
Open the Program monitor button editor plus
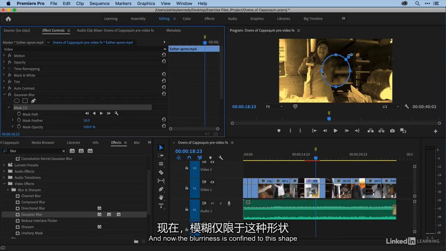coord(436,131)
